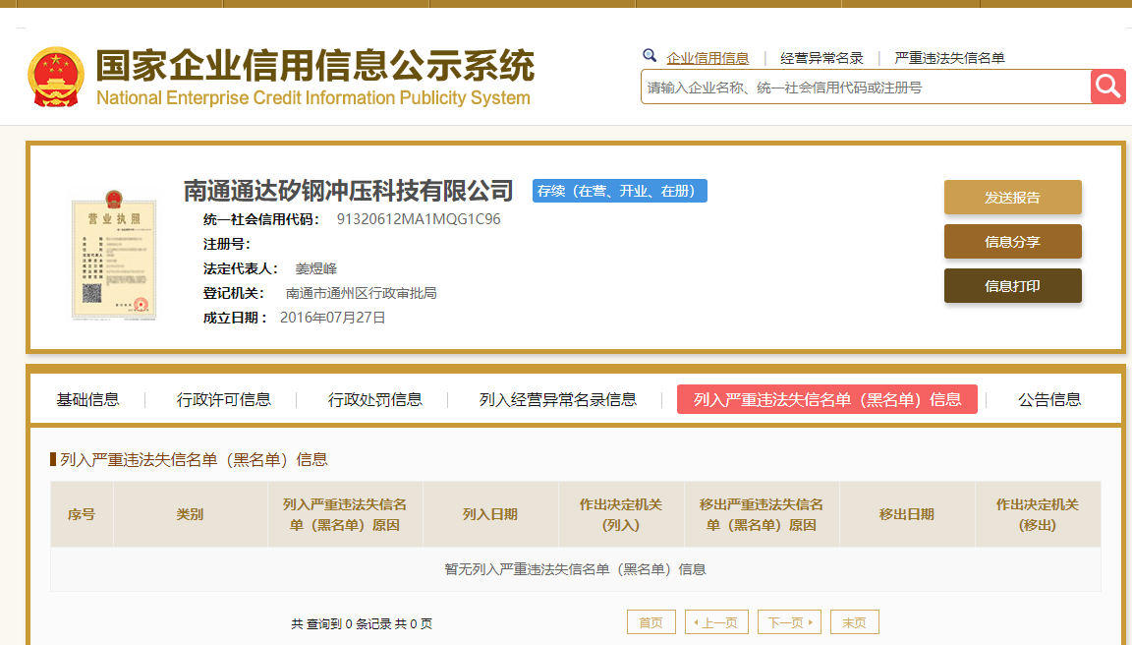Click the 移出严重违法失信名单（黑名单）原因 column header

click(x=762, y=514)
